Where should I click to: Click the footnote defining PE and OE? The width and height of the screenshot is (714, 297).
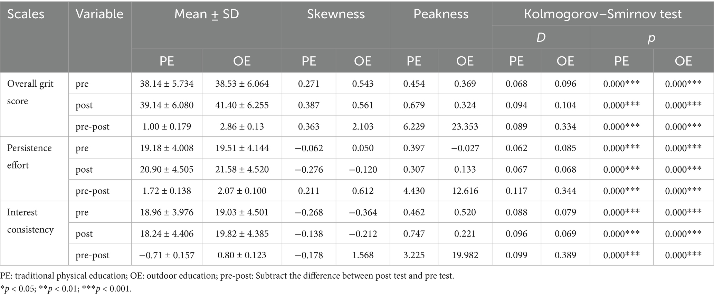(227, 276)
